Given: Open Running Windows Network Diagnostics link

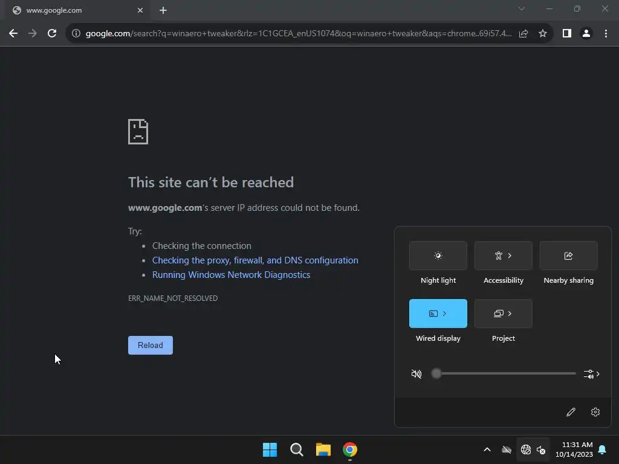Looking at the screenshot, I should coord(232,275).
